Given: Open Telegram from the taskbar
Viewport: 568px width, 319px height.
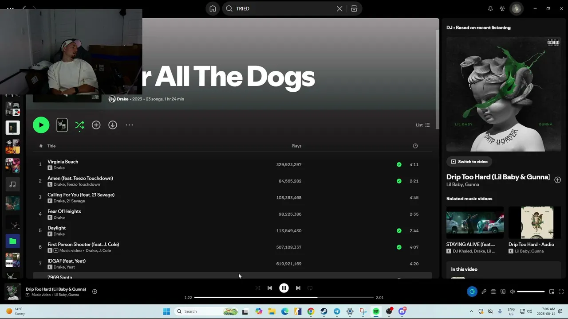Looking at the screenshot, I should pos(337,311).
